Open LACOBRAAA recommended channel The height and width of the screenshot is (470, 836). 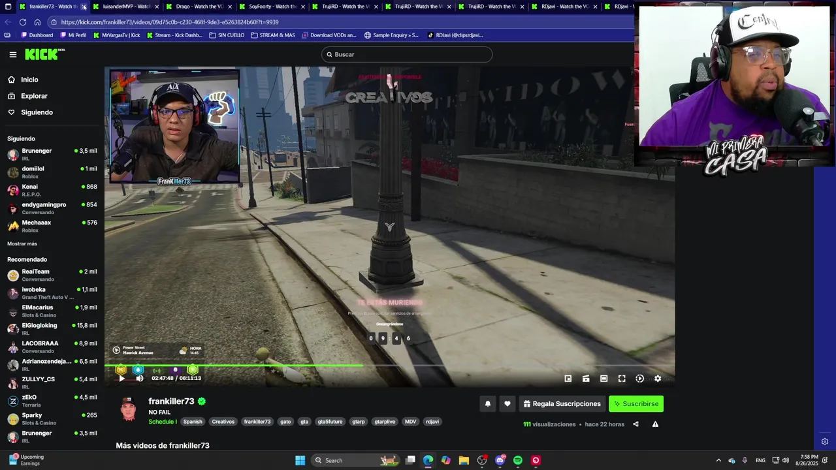click(52, 347)
